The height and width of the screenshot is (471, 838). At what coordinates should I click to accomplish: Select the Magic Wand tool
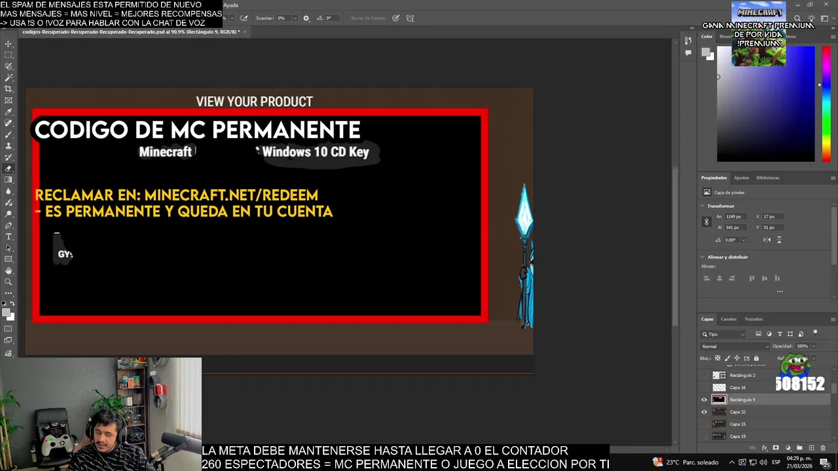tap(9, 78)
